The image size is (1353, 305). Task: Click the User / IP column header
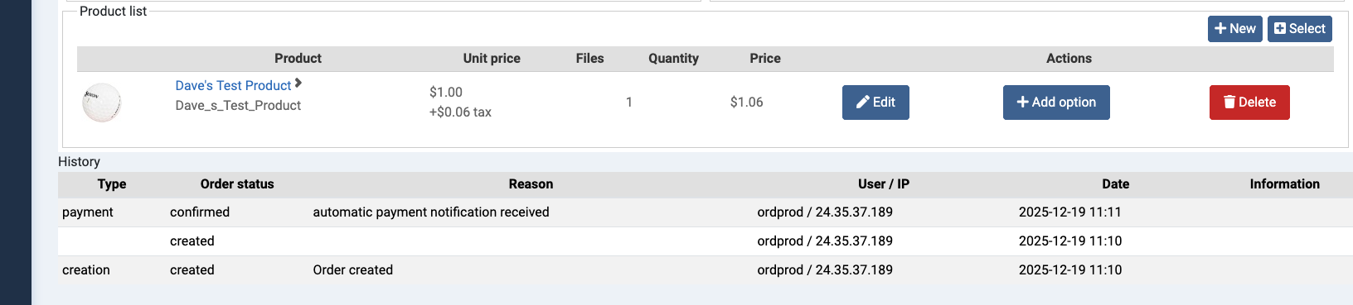(x=884, y=183)
